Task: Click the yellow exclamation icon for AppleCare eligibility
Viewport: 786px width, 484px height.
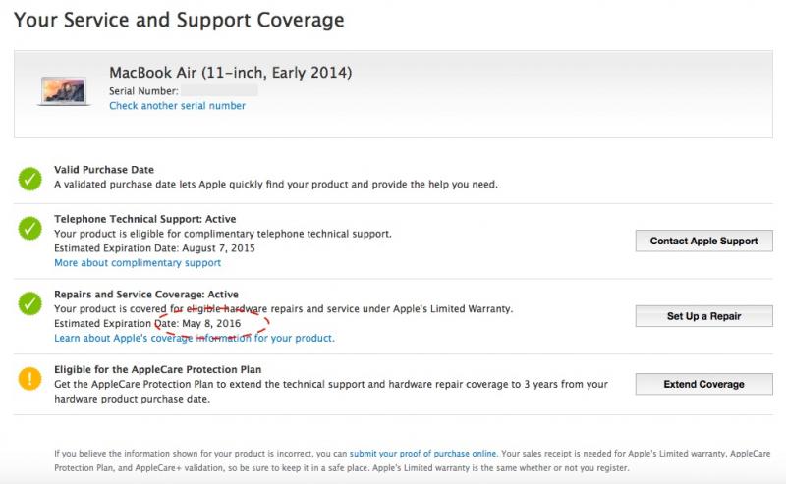Action: click(30, 378)
